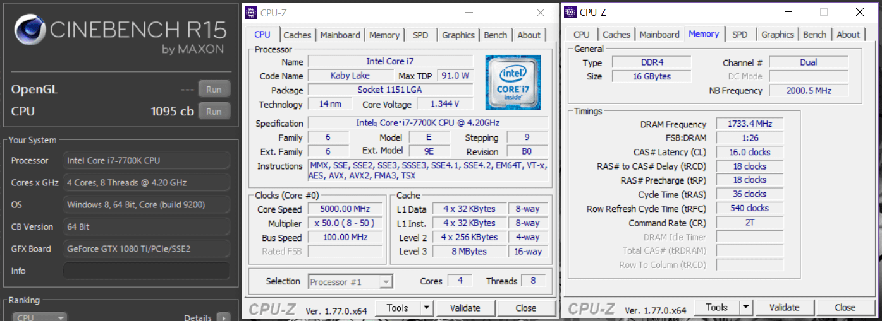
Task: Select Memory tab in right CPU-Z window
Action: pos(704,34)
